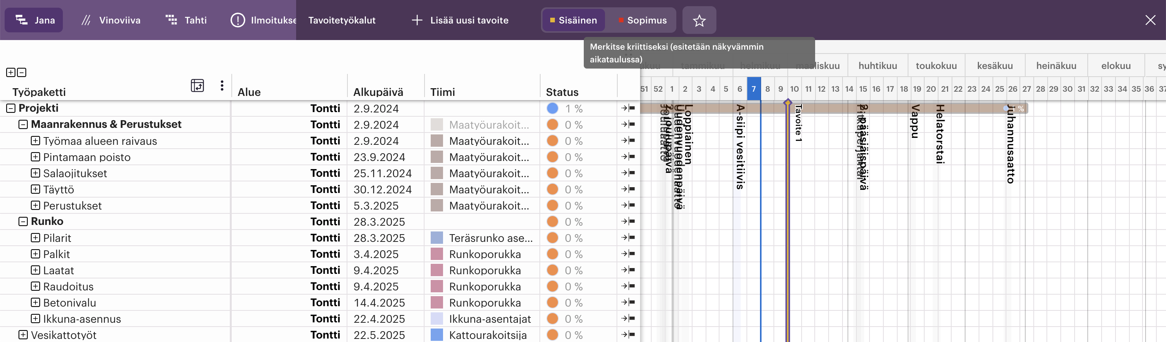Expand the Vesikattotyöt row
Screen dimensions: 1166x342
click(23, 335)
